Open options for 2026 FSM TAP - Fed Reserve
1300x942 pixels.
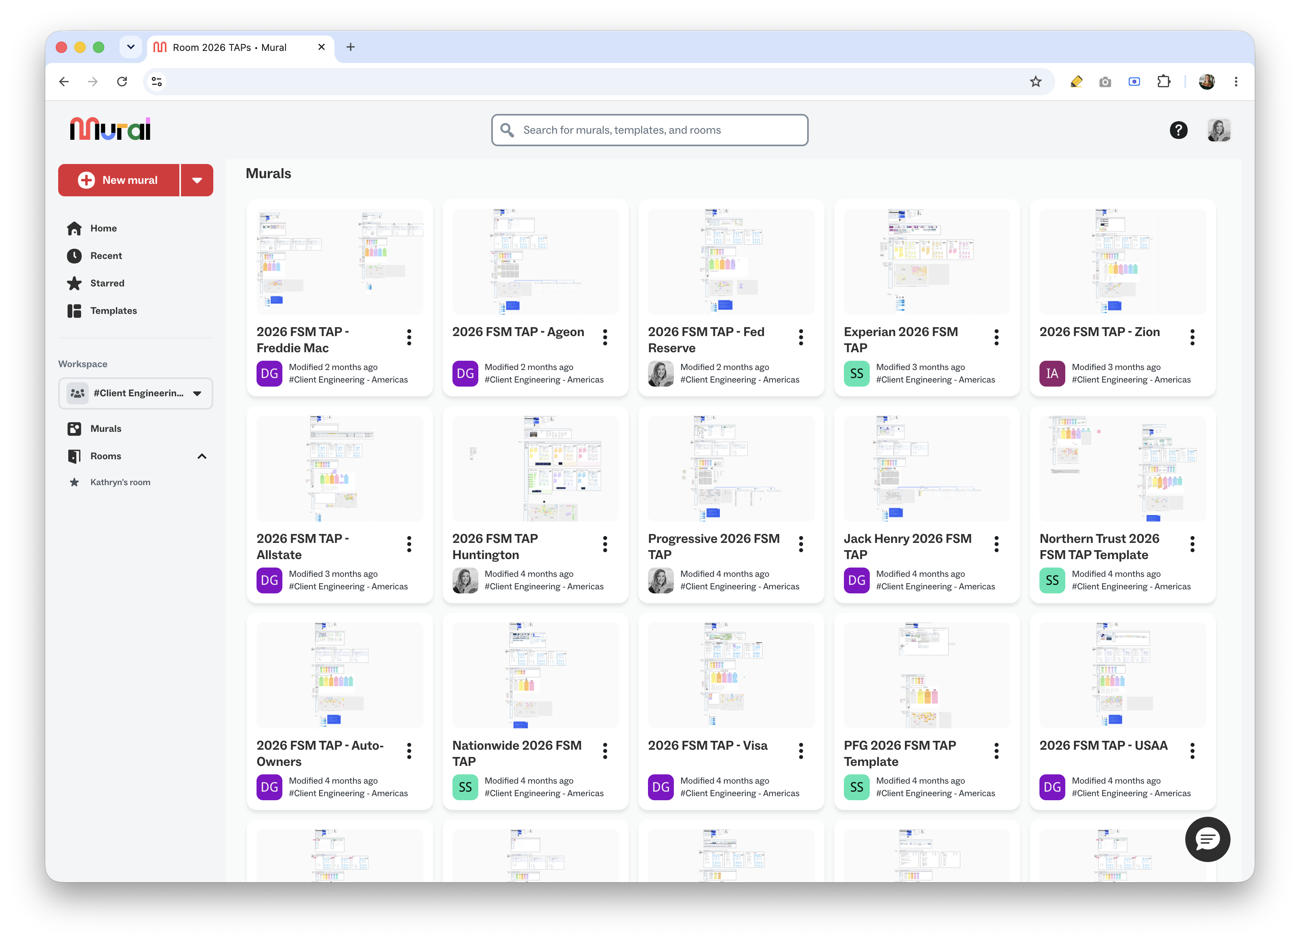click(x=801, y=337)
